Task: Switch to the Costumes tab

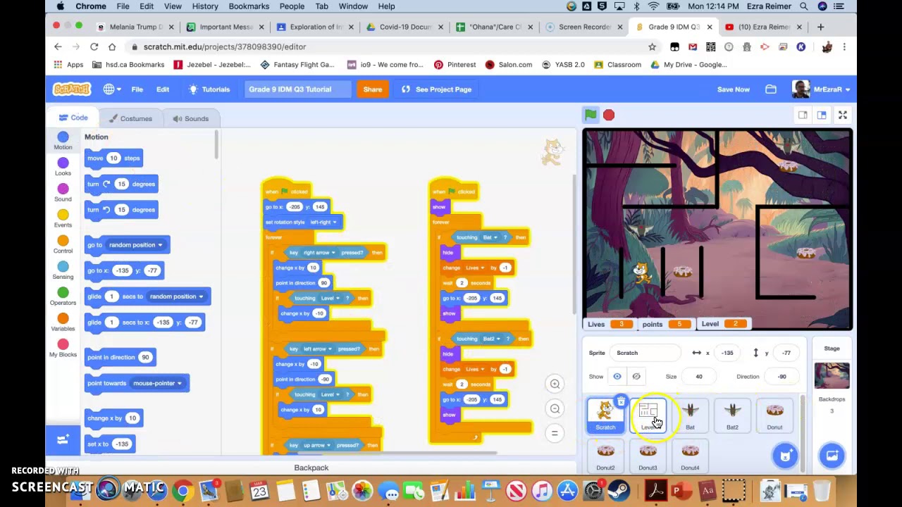Action: point(130,118)
